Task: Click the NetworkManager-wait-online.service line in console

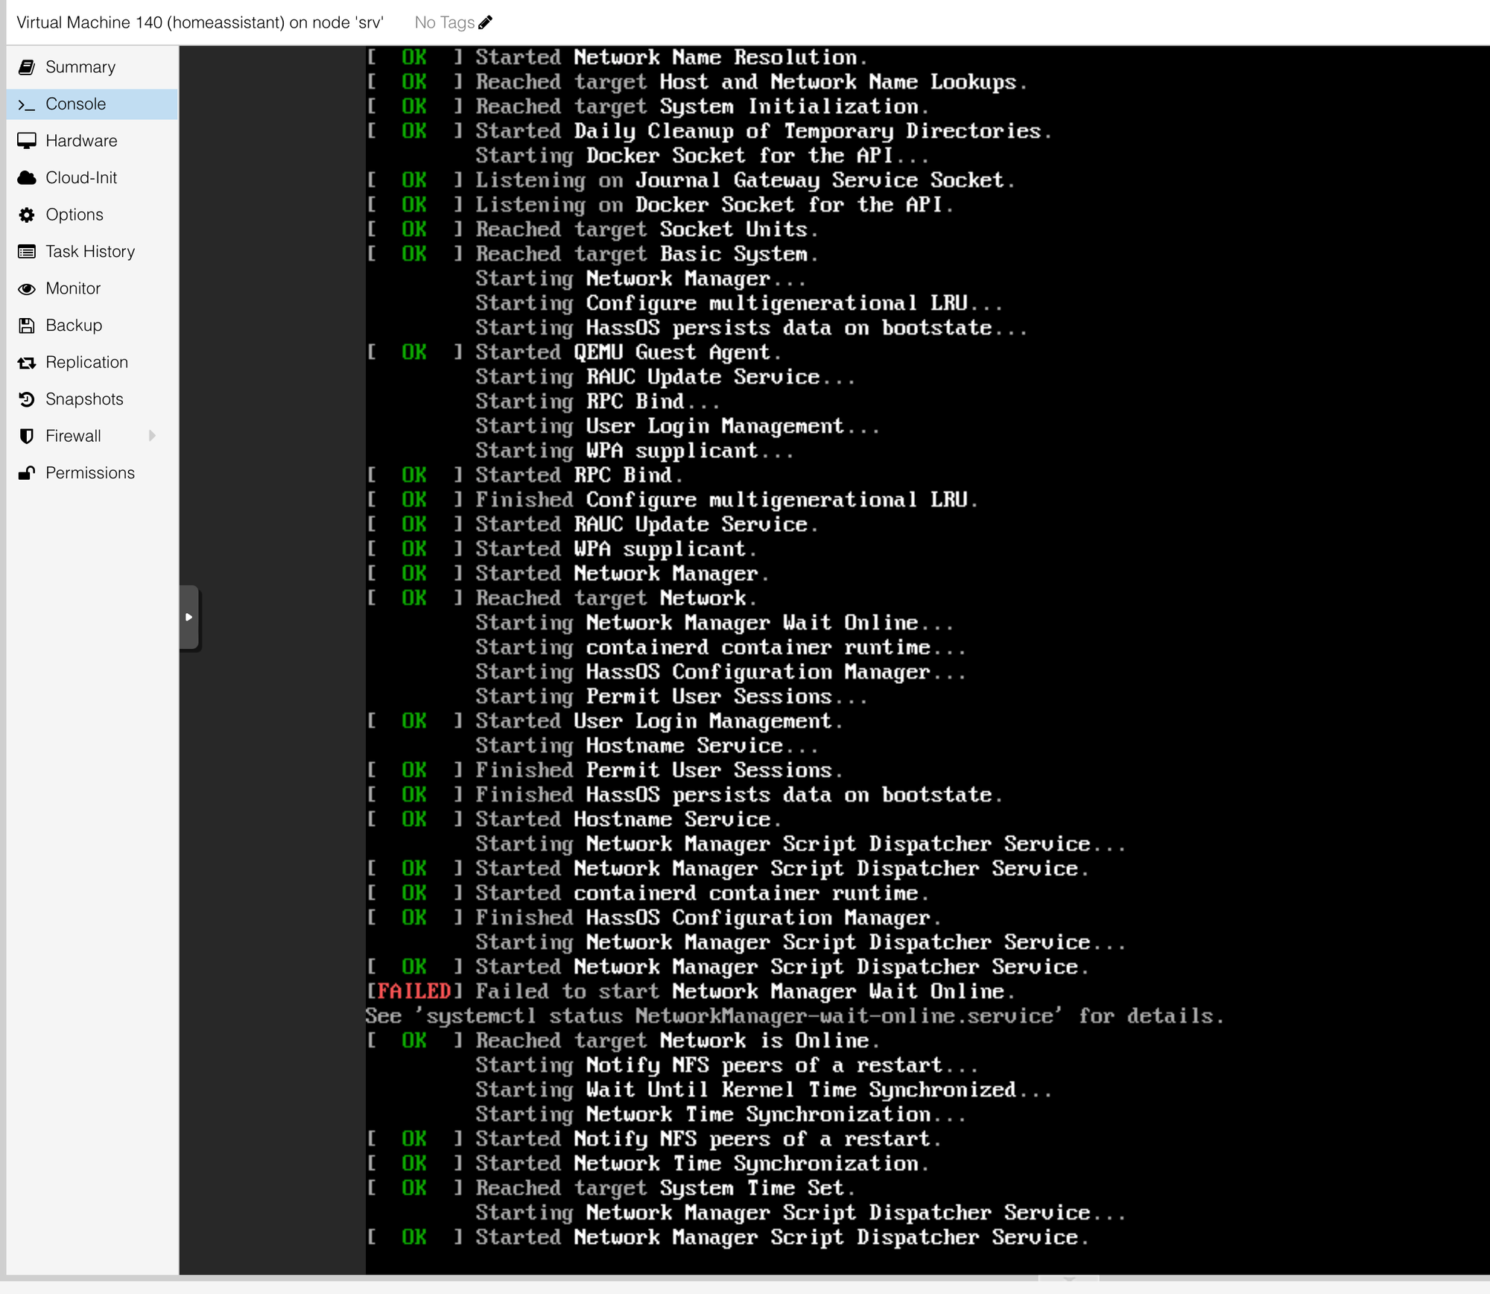Action: tap(795, 1016)
